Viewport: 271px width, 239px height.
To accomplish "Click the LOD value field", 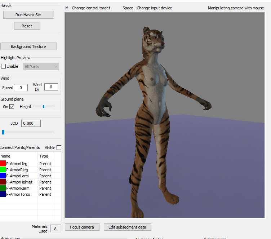I will (x=31, y=123).
